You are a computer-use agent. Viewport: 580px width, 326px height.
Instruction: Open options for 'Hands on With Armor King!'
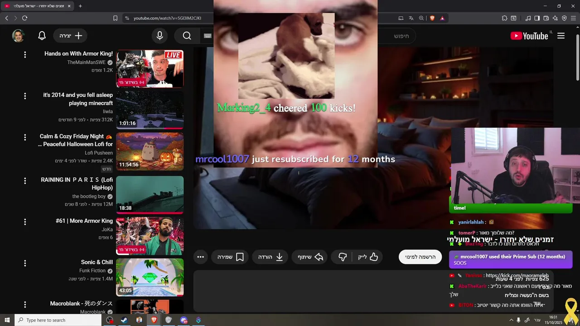(25, 55)
